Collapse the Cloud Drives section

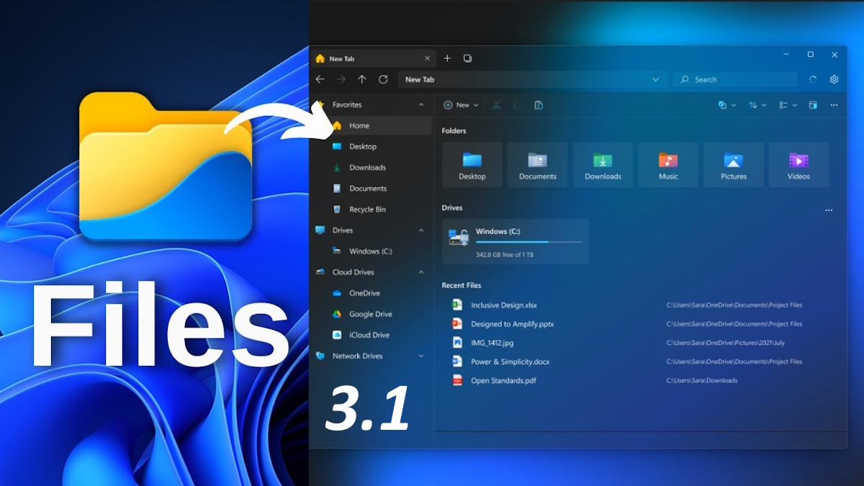click(421, 272)
